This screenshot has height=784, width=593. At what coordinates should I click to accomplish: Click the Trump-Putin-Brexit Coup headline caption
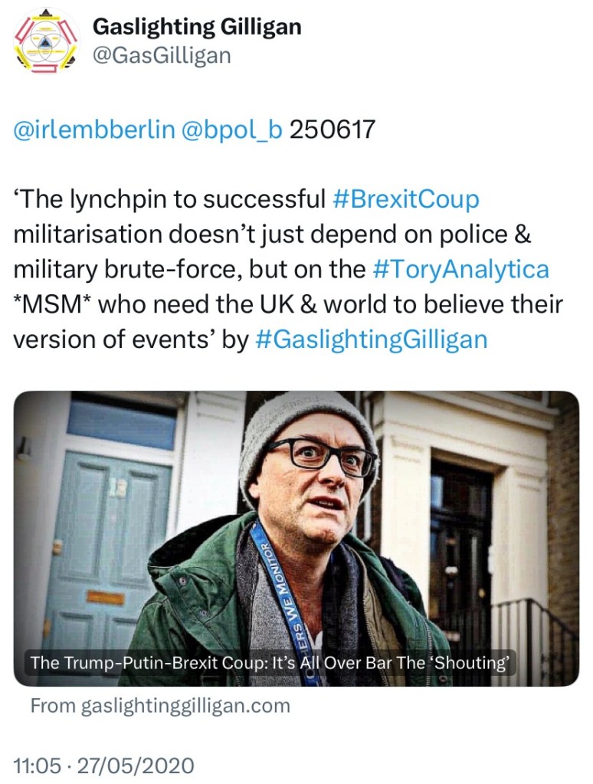pyautogui.click(x=270, y=662)
